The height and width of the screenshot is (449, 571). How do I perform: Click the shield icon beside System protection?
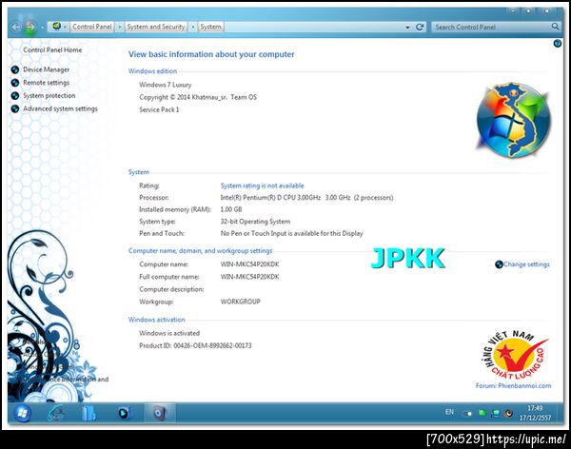pos(15,96)
